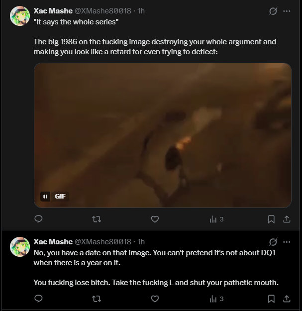This screenshot has height=311, width=302.
Task: Open more options menu on first tweet
Action: 287,11
